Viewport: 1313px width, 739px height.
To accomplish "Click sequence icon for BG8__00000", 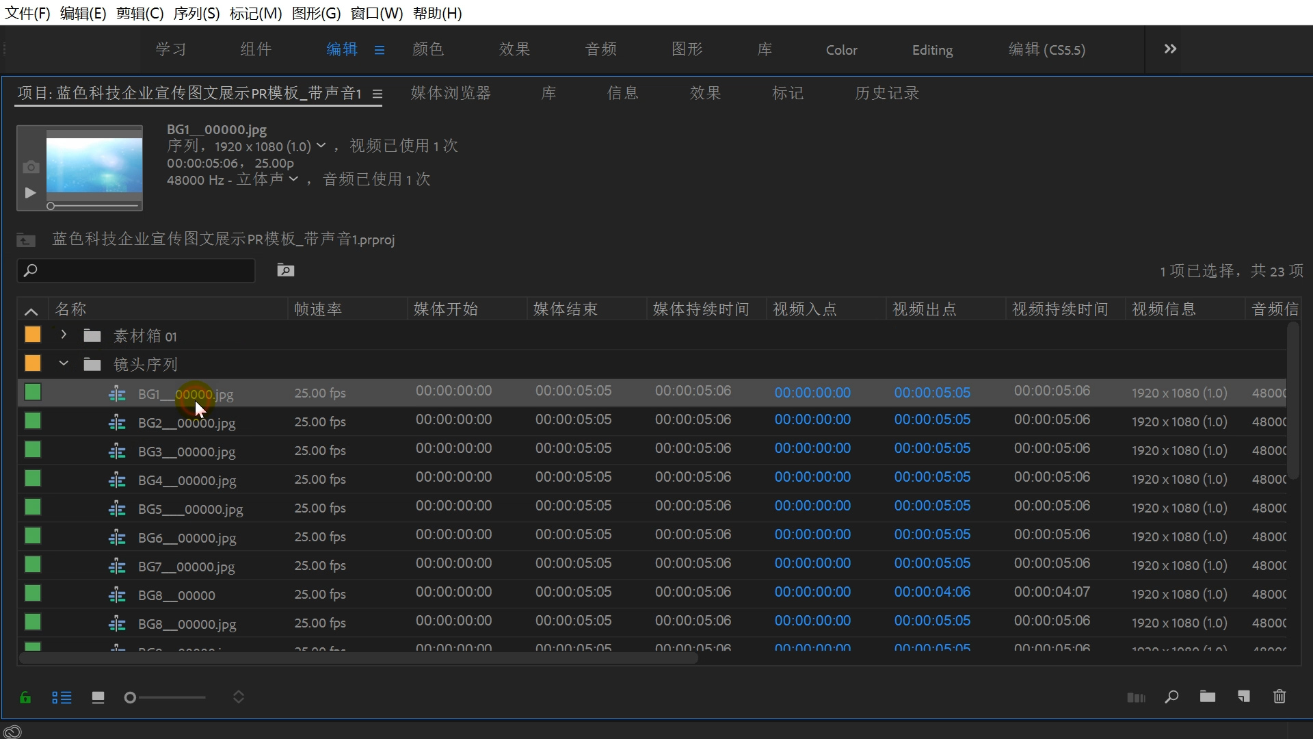I will point(117,595).
